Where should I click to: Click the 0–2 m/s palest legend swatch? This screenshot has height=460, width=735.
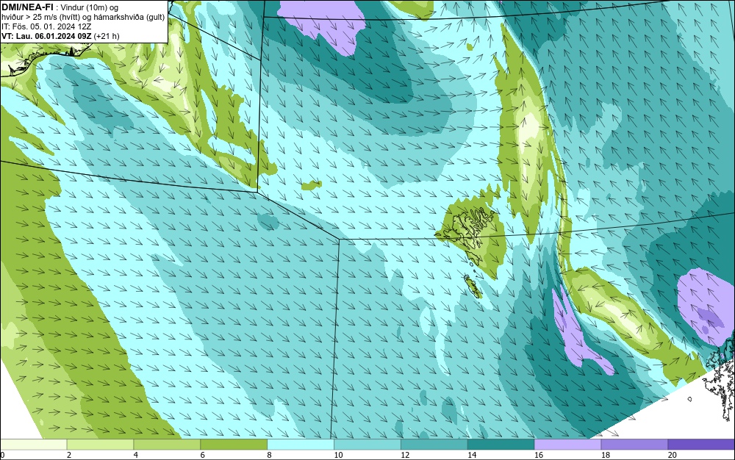33,444
